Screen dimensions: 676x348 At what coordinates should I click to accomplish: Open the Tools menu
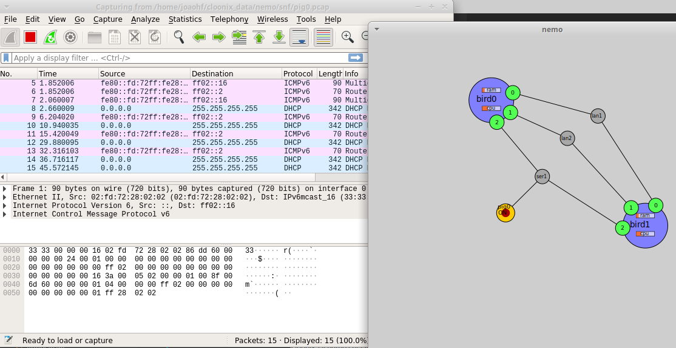(306, 19)
